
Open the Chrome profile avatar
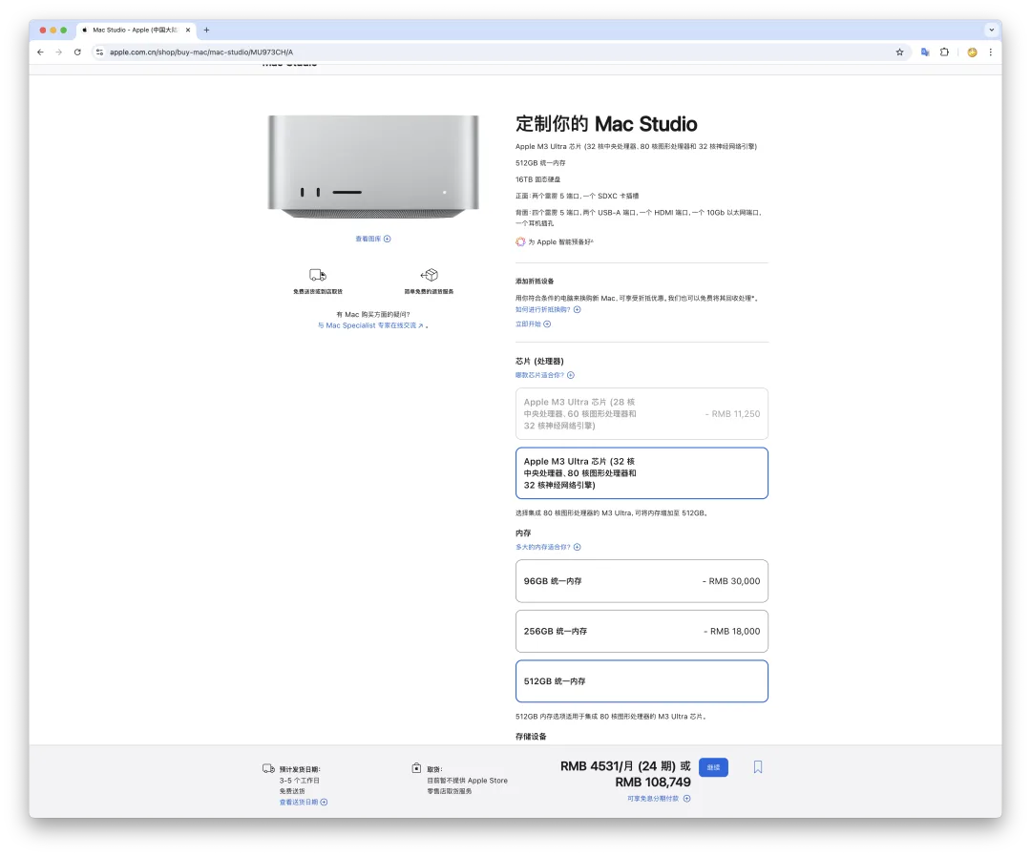click(x=972, y=52)
